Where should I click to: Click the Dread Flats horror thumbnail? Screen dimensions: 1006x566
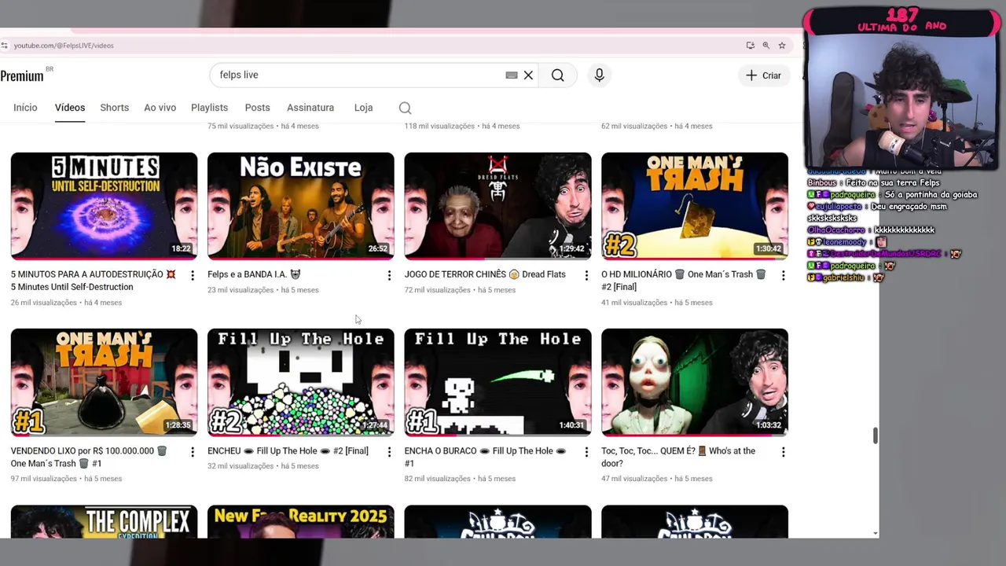(497, 205)
